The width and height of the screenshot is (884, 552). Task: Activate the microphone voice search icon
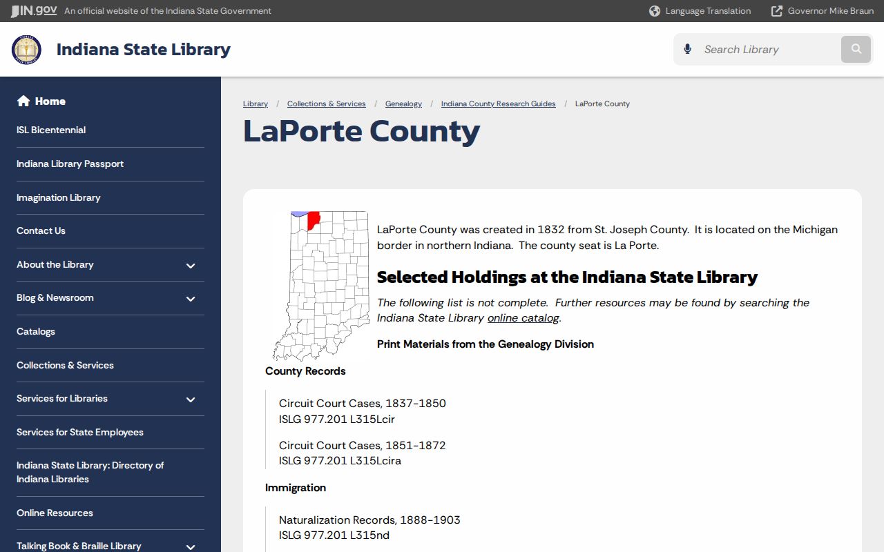(687, 49)
